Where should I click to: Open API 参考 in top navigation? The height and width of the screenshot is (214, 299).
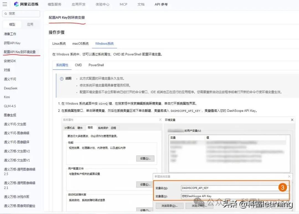click(x=161, y=4)
